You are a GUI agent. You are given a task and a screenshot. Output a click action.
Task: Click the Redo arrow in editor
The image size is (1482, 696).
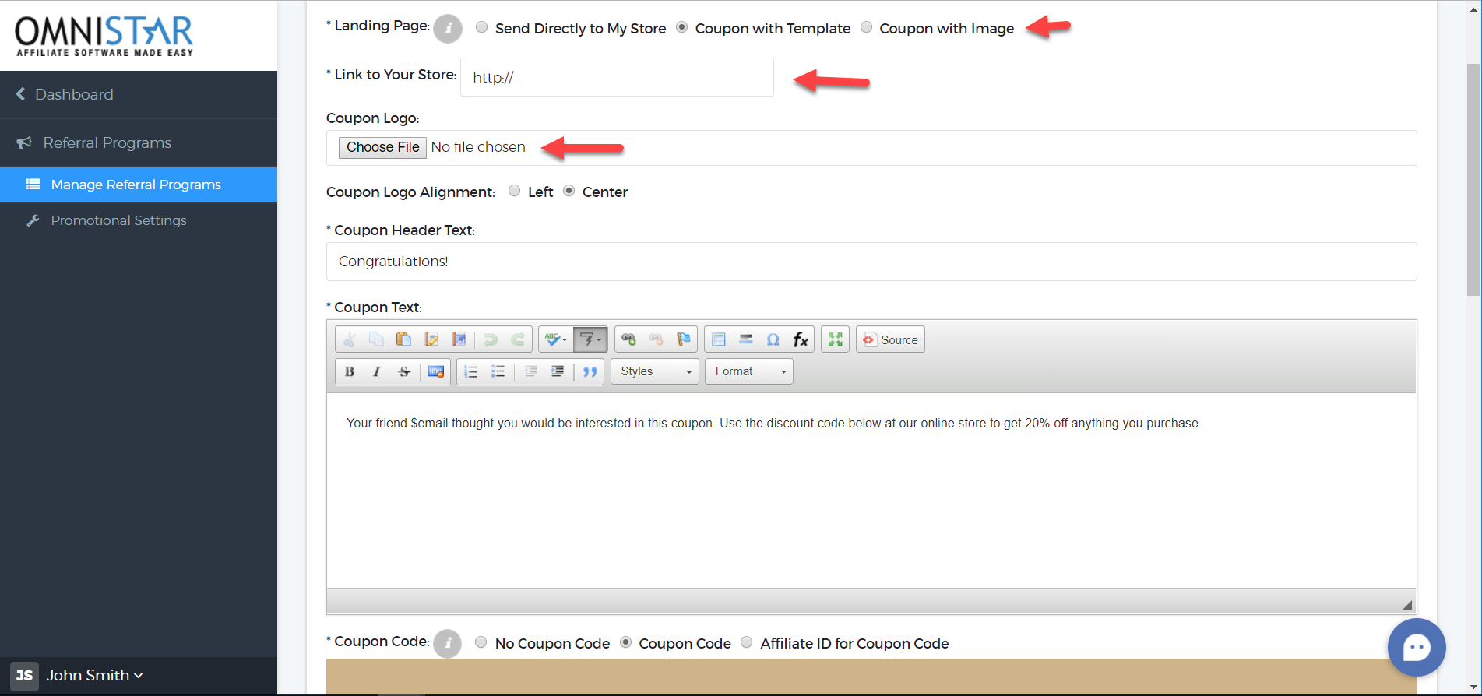click(x=517, y=339)
